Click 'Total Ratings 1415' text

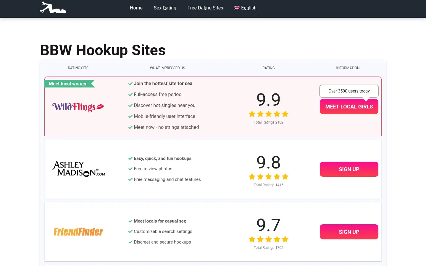269,185
